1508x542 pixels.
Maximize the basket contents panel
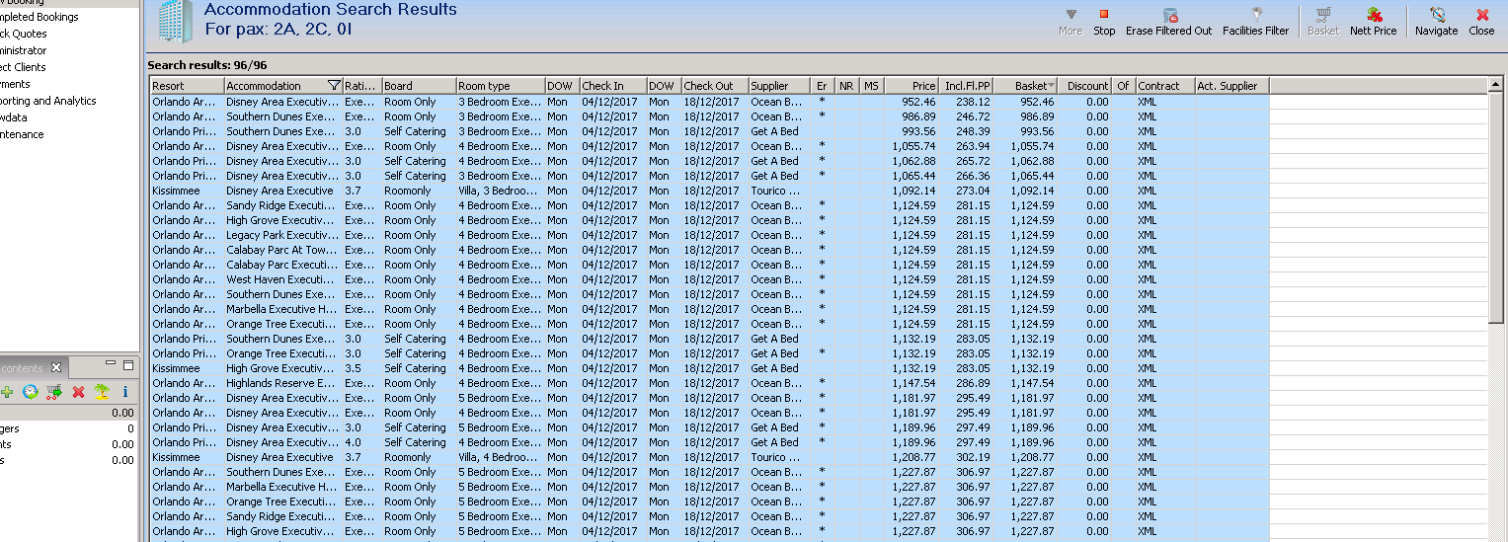[128, 365]
